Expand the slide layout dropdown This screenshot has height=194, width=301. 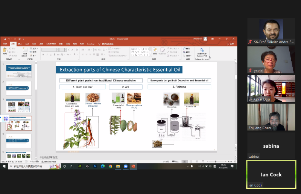click(x=34, y=49)
